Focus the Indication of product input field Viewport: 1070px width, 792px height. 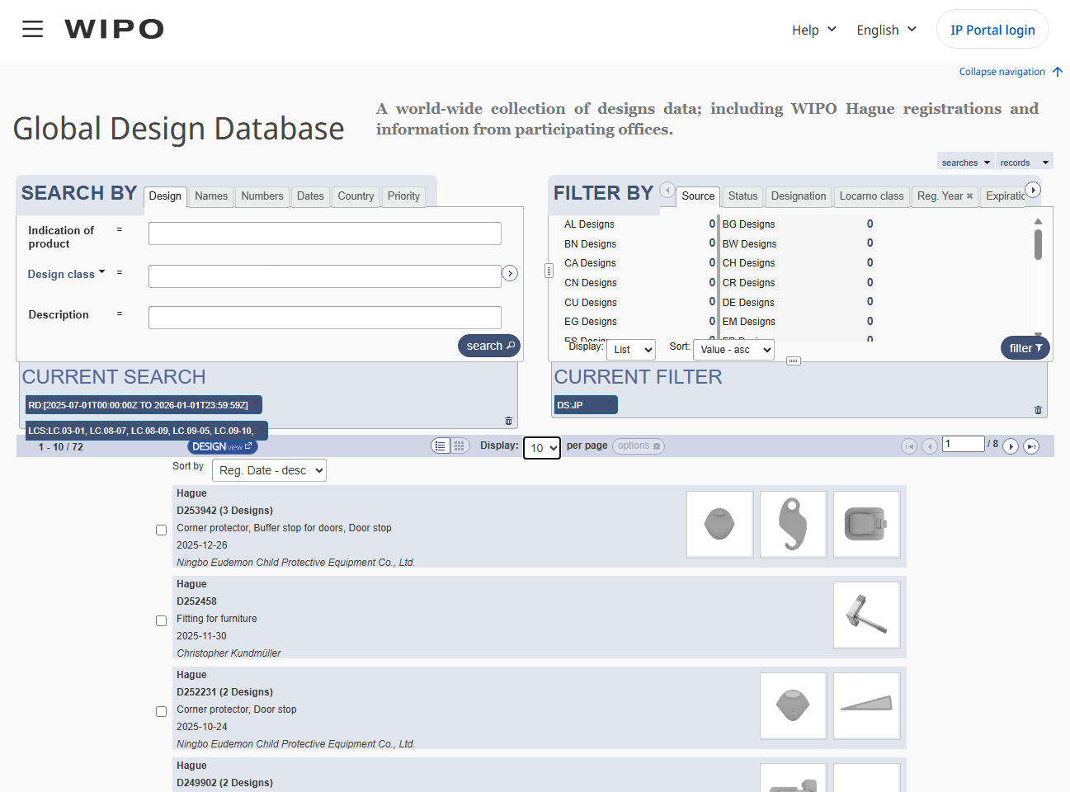(325, 233)
